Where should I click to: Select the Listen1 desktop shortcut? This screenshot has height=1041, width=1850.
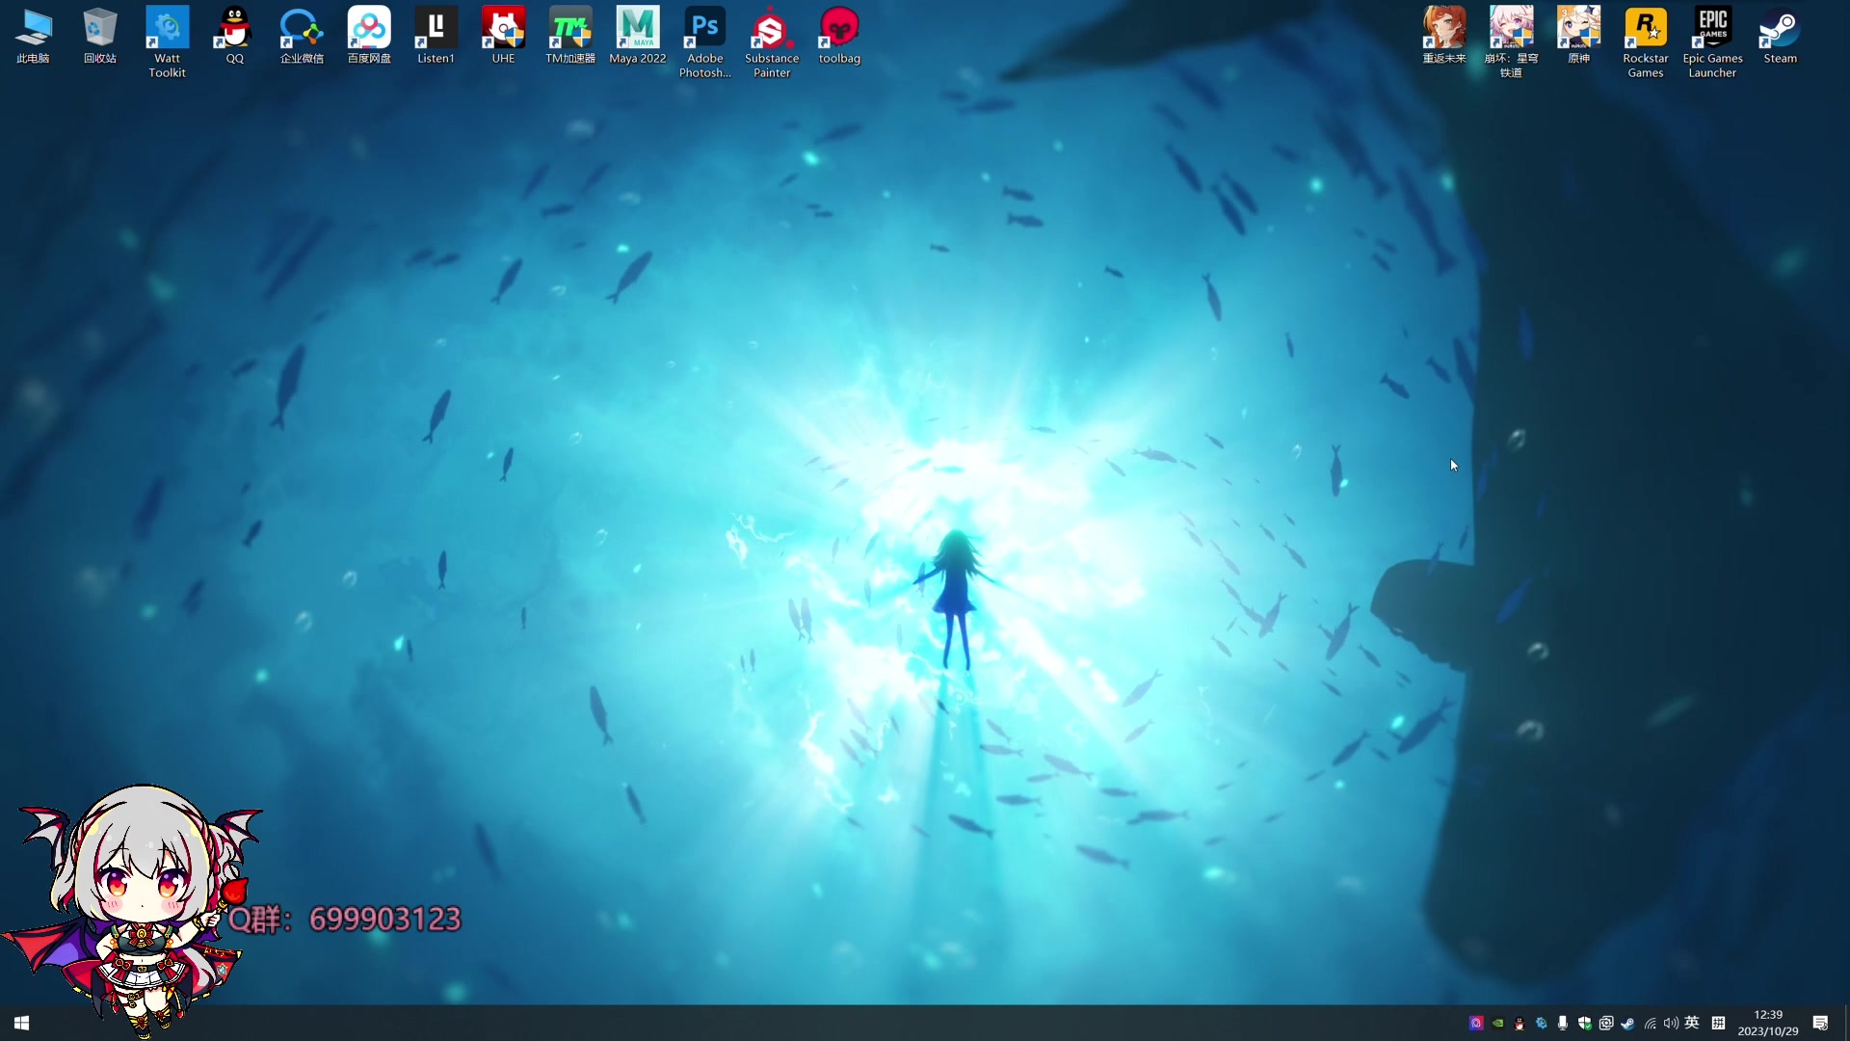click(436, 37)
